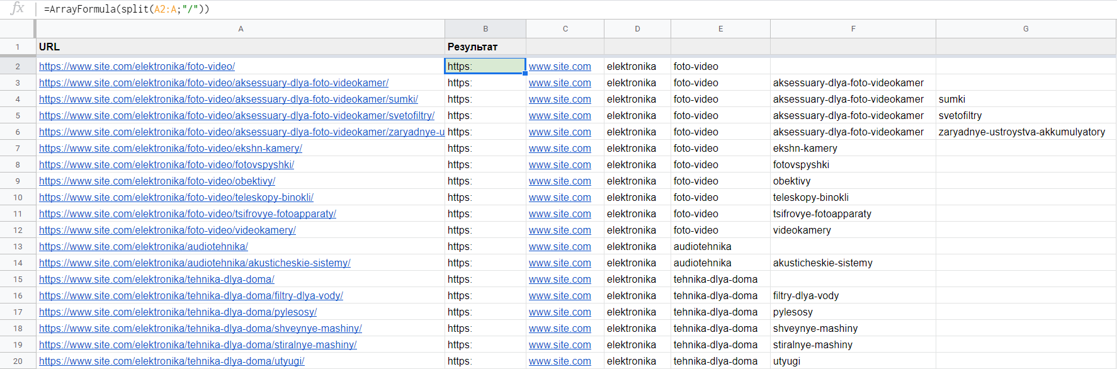Open the link ending in svetofiltry/
The height and width of the screenshot is (369, 1117).
click(237, 115)
